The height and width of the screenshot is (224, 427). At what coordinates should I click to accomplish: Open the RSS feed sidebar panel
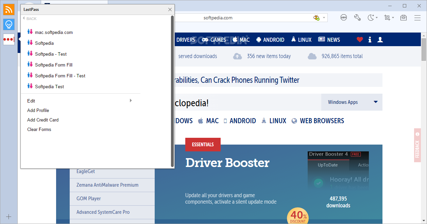coord(9,9)
